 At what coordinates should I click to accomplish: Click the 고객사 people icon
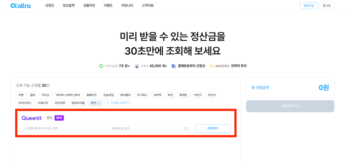click(x=137, y=66)
